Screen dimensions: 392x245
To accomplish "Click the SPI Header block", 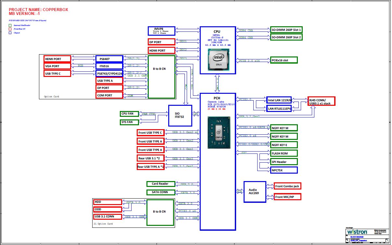I will pyautogui.click(x=284, y=162).
